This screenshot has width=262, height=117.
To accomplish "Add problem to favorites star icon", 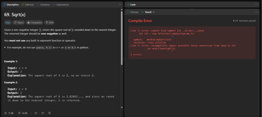I will click(36, 113).
